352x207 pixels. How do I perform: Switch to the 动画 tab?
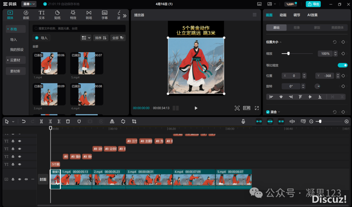point(283,15)
